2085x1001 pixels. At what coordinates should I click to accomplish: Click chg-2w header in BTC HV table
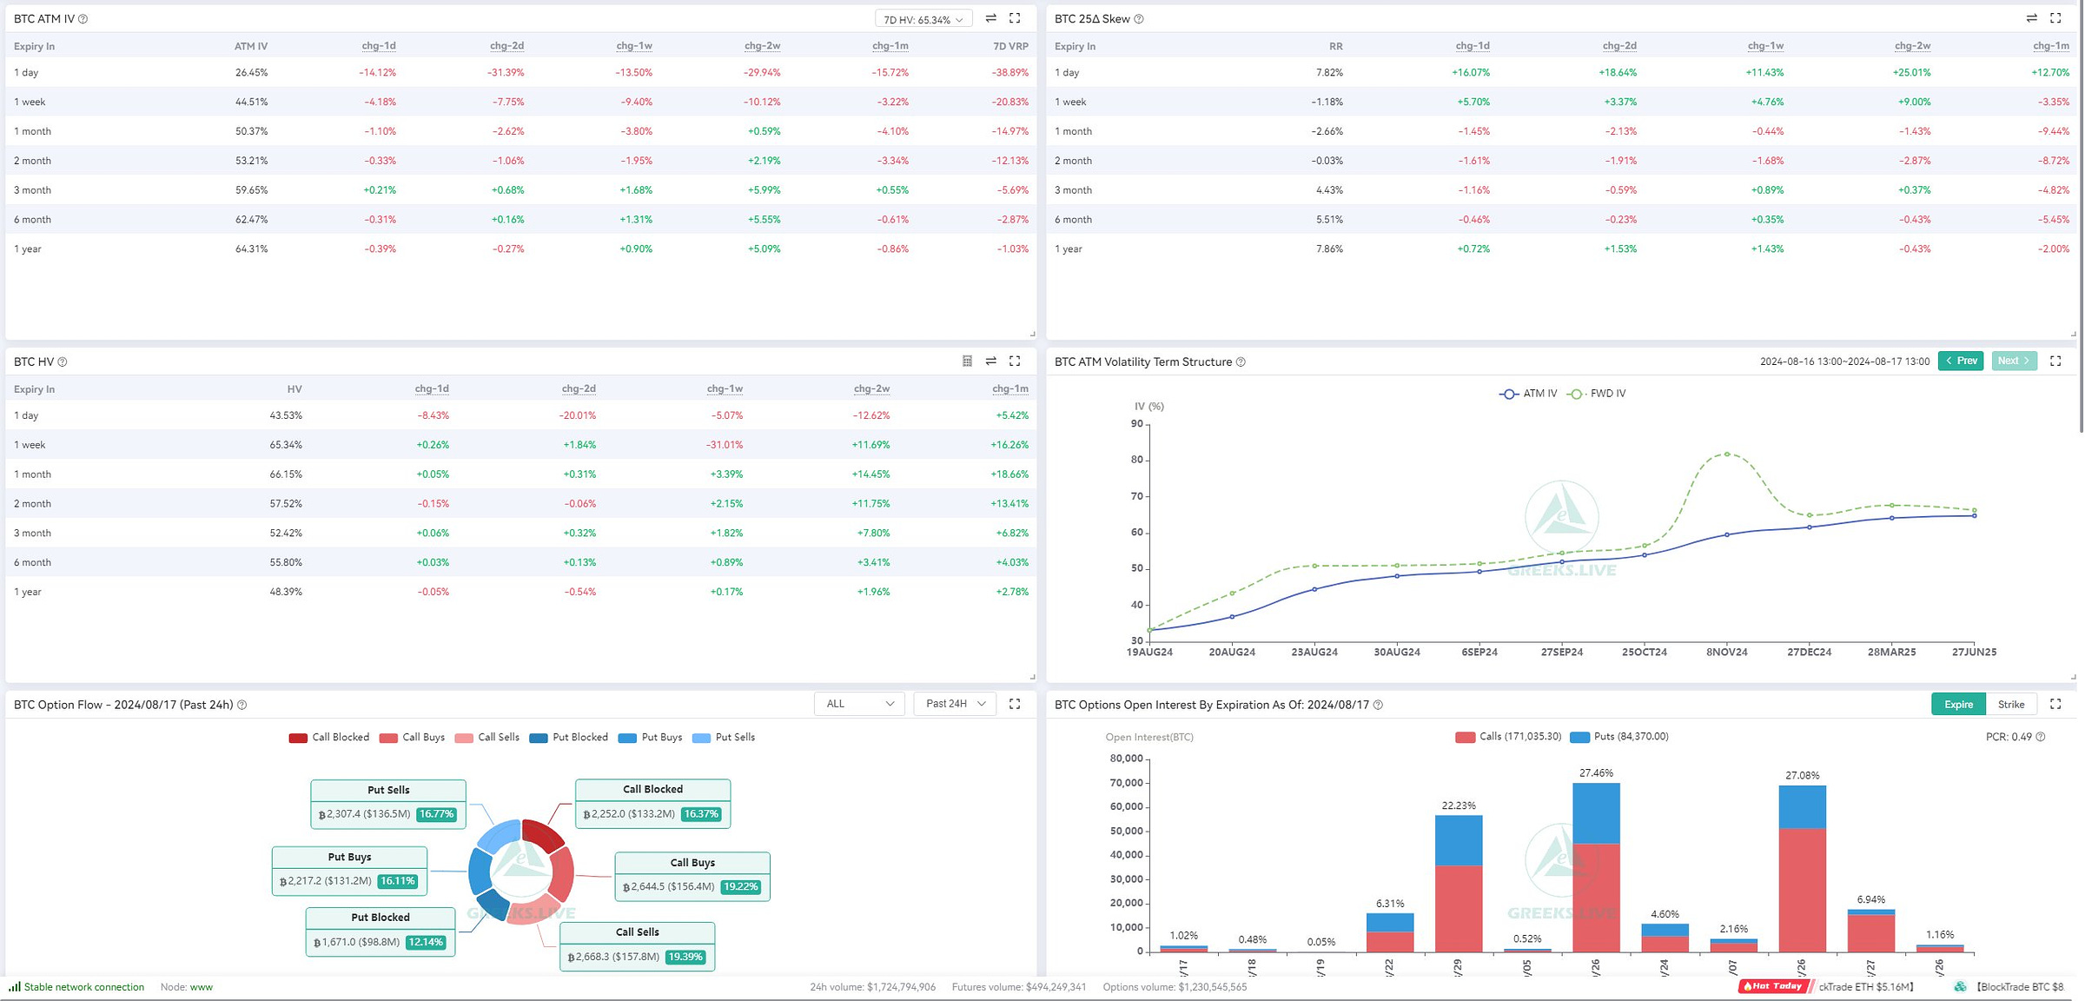(871, 389)
